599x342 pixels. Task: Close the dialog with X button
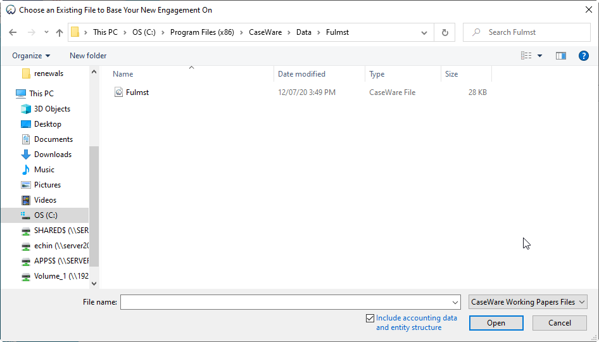click(x=589, y=9)
